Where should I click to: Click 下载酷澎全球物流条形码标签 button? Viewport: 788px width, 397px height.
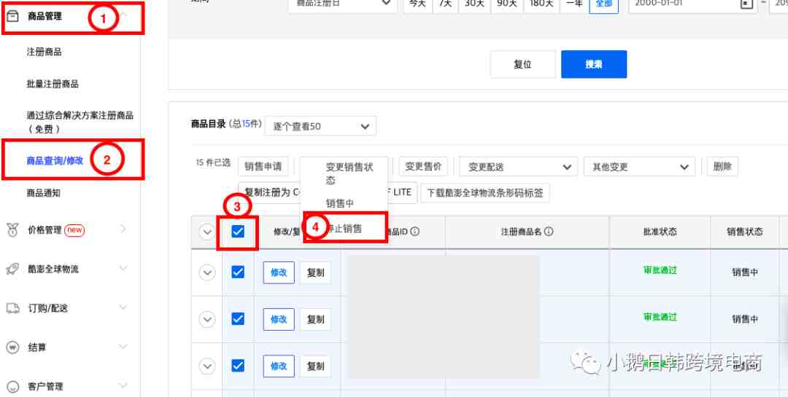click(x=485, y=193)
